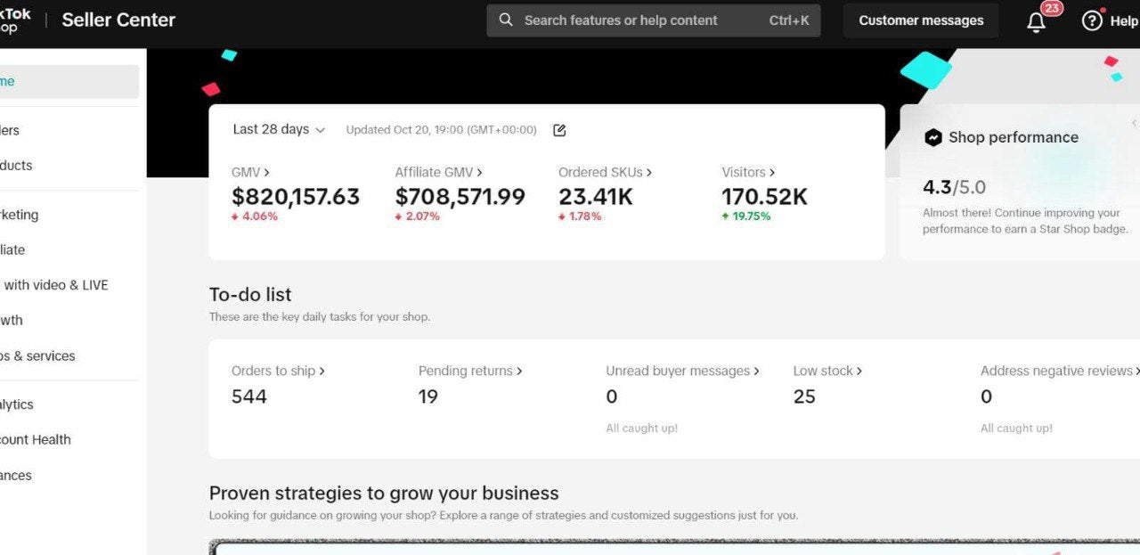The image size is (1140, 555).
Task: Select Account Health in sidebar
Action: point(36,440)
